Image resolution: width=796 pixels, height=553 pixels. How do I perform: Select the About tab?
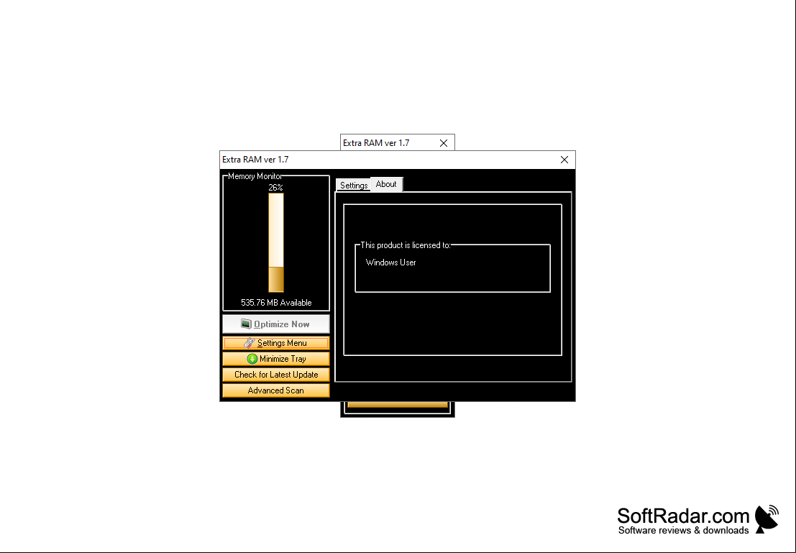point(386,184)
